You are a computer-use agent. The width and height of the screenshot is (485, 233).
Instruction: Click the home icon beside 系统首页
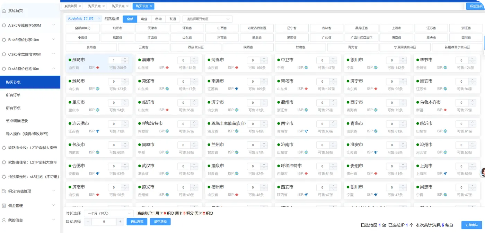tap(4, 11)
